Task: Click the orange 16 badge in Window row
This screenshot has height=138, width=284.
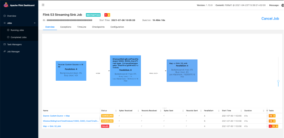Action: click(271, 121)
